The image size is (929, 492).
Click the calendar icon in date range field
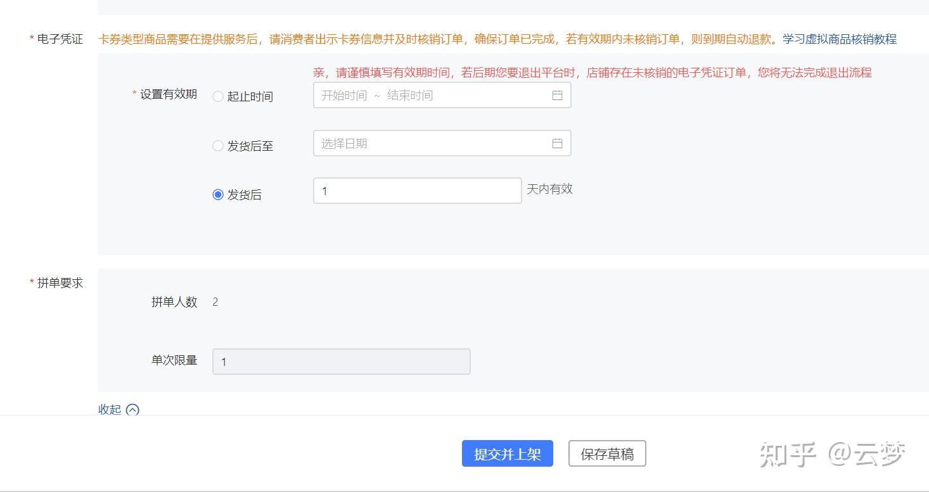(557, 96)
